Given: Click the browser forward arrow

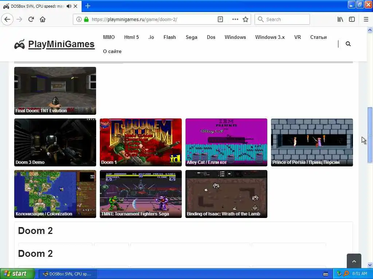Looking at the screenshot, I should [19, 20].
